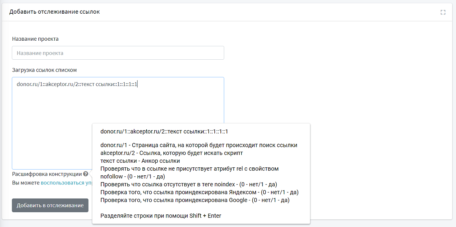Click the Название проекта field label

(x=35, y=39)
